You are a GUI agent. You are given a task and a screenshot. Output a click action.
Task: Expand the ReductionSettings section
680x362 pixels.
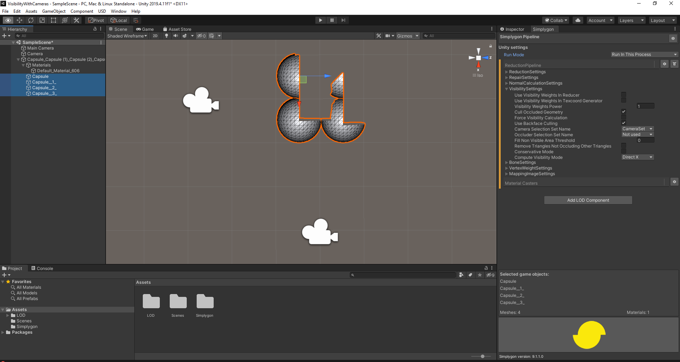coord(506,72)
